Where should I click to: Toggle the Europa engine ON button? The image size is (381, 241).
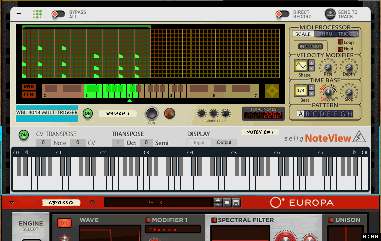pos(64,223)
